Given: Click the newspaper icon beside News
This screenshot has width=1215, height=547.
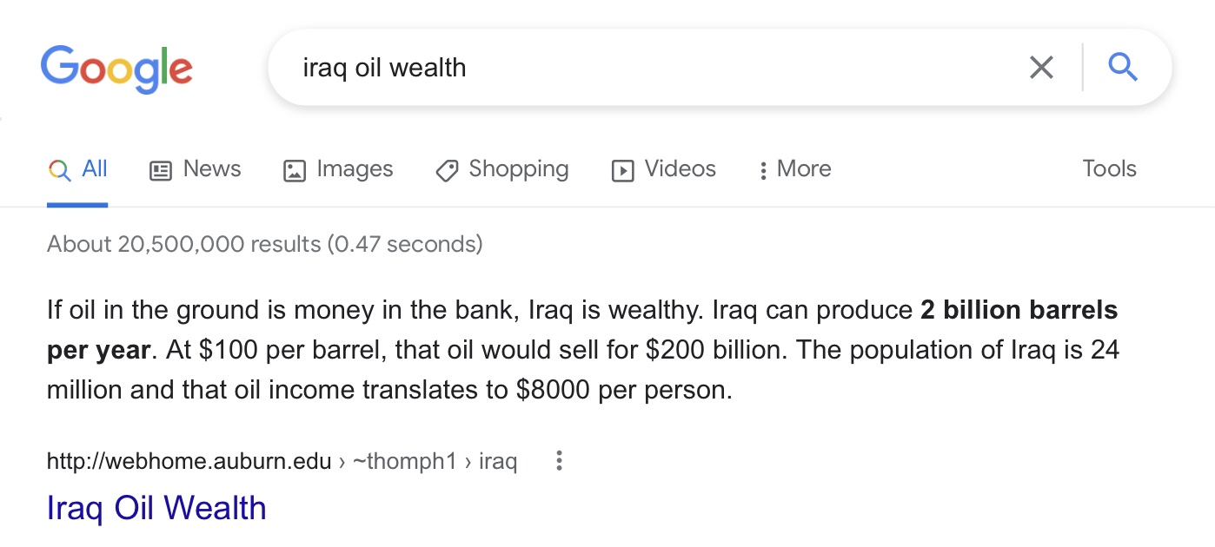Looking at the screenshot, I should 161,170.
